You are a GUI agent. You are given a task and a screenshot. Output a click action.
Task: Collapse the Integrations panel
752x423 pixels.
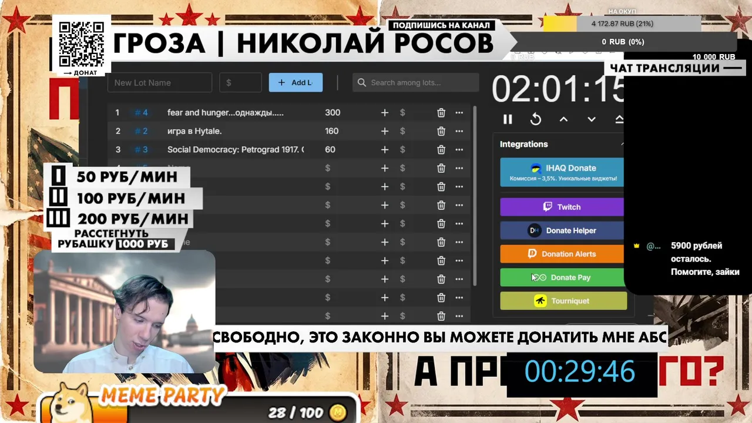(622, 145)
